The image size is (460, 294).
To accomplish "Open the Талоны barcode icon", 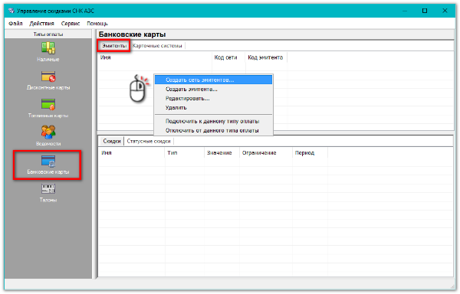I will (48, 188).
